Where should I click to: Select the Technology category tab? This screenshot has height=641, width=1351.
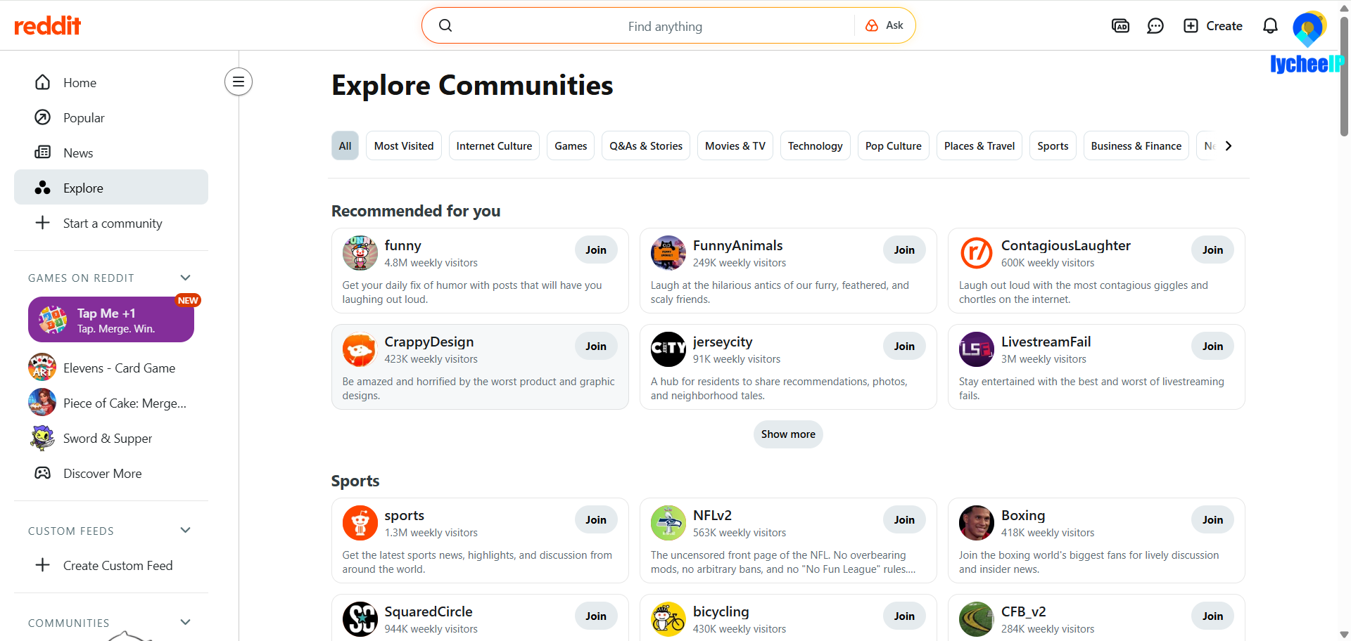815,145
